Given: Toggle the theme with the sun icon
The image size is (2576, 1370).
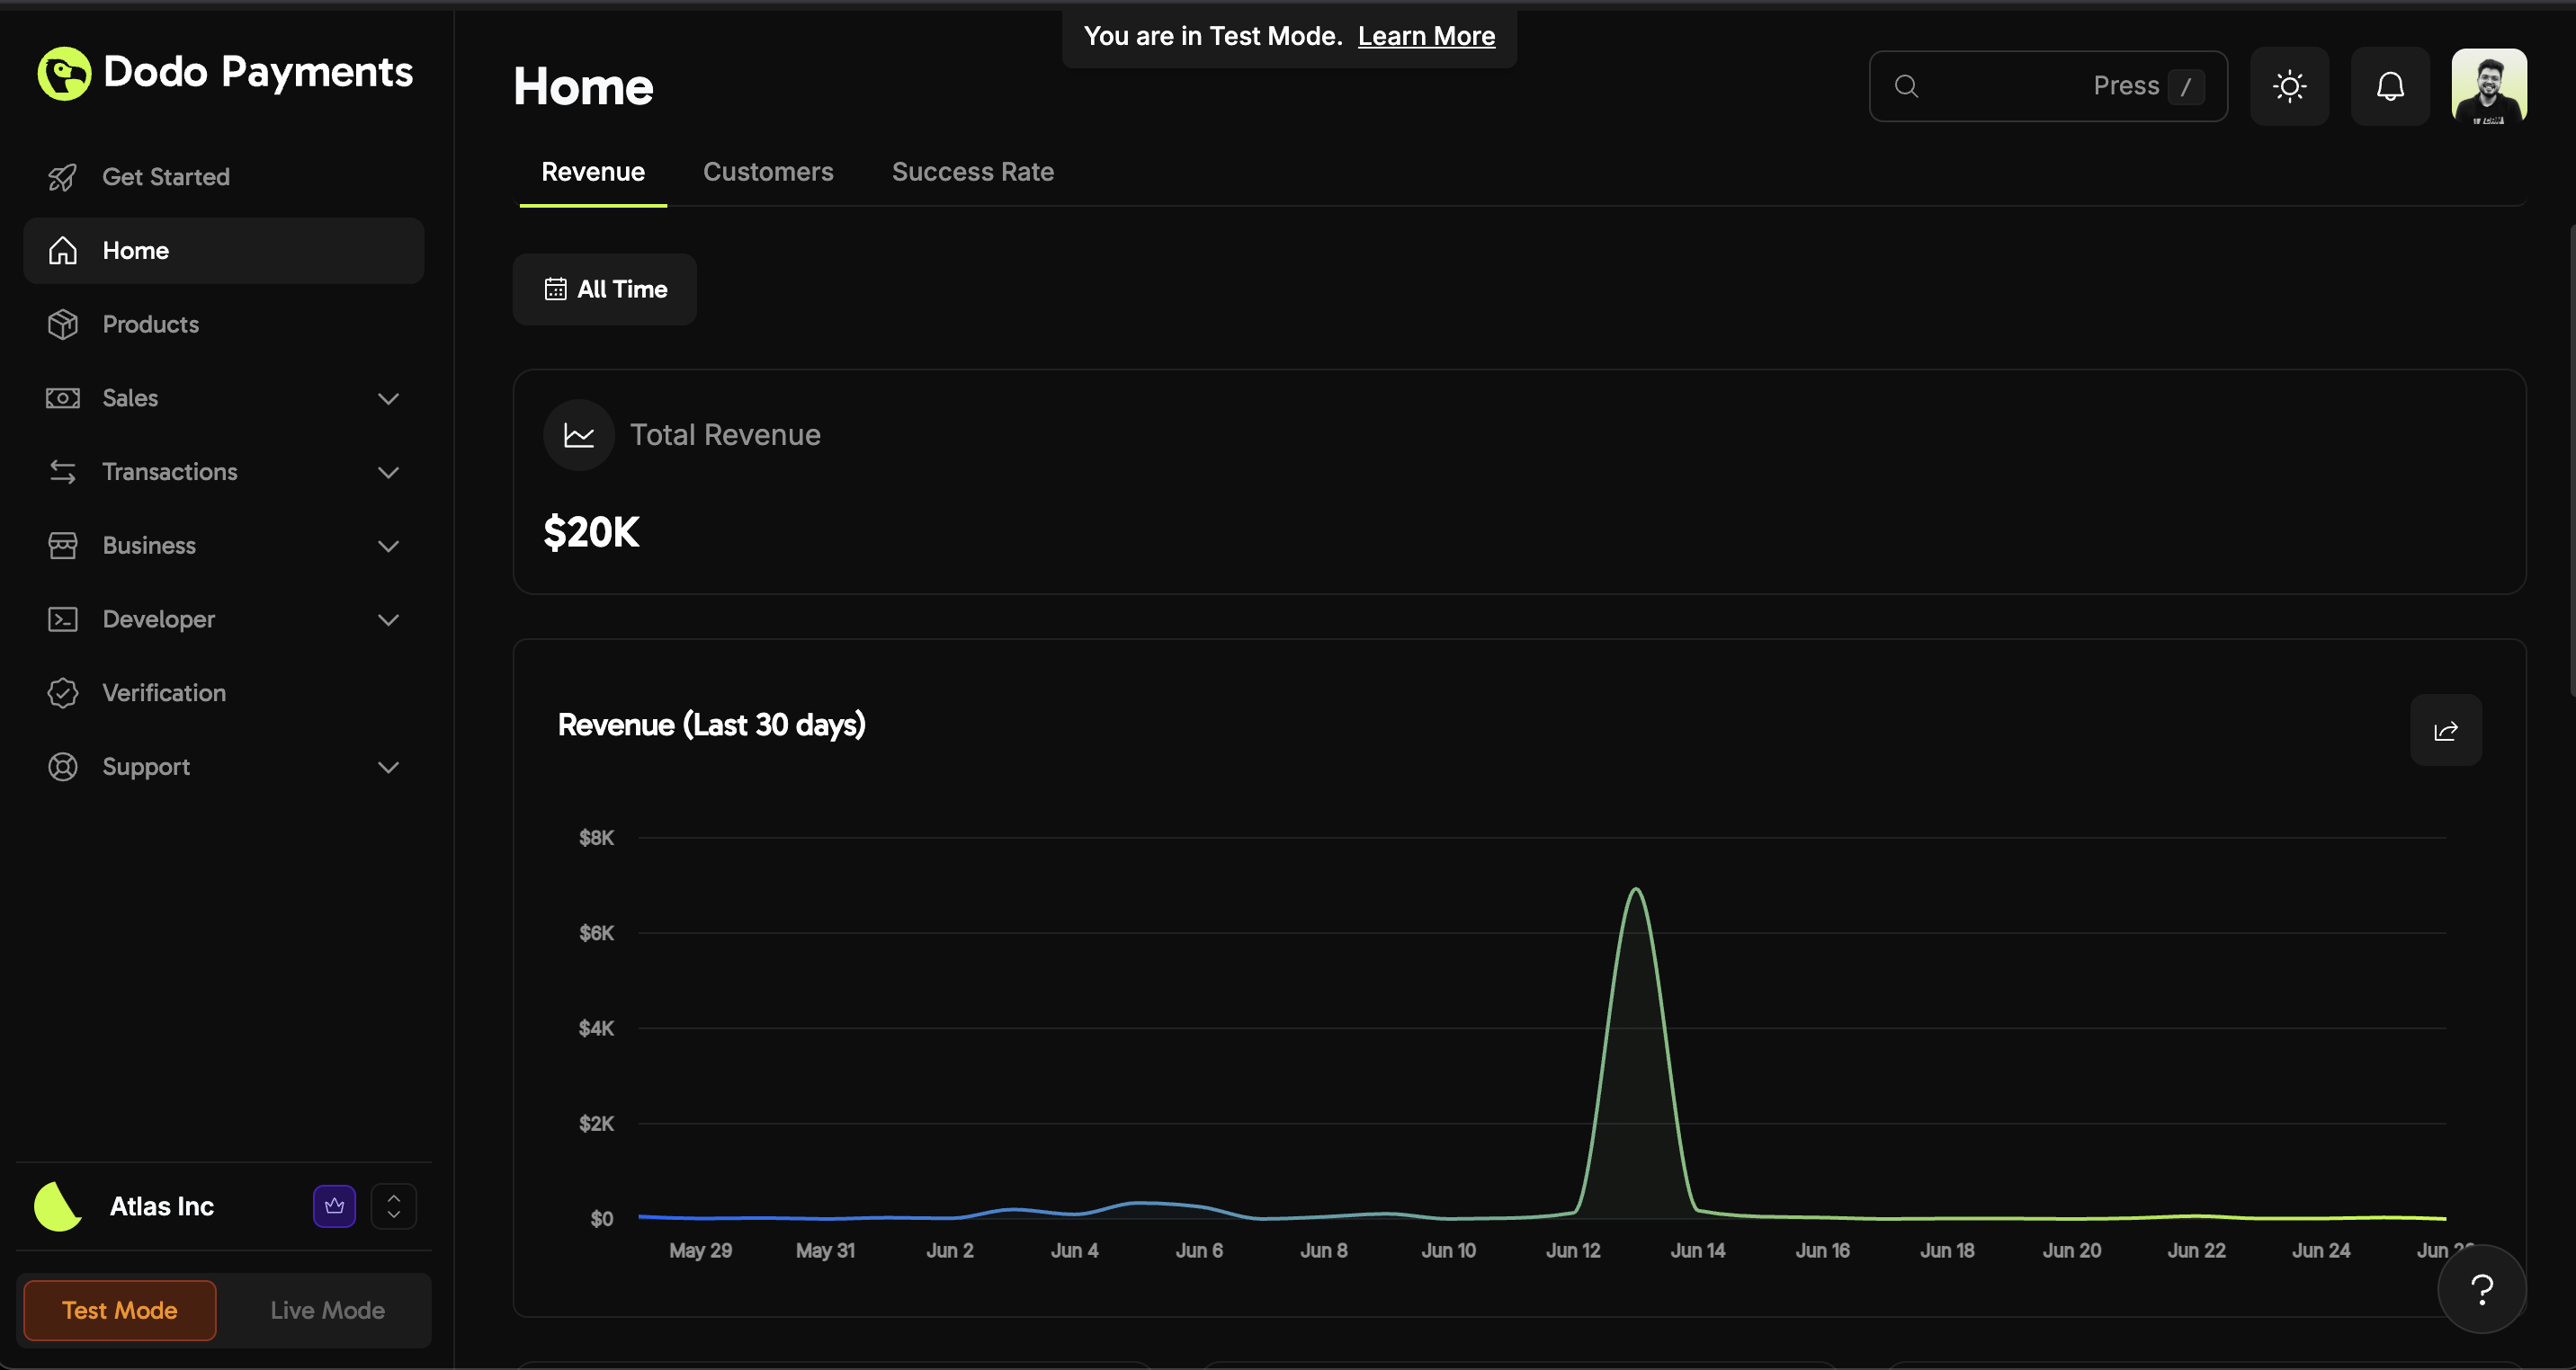Looking at the screenshot, I should (2290, 86).
